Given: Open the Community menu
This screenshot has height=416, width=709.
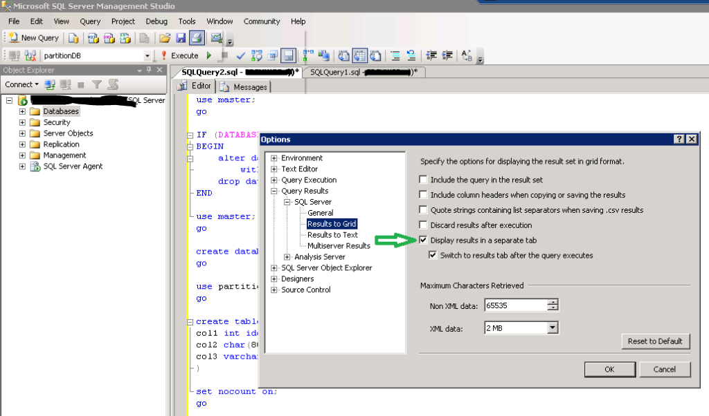Looking at the screenshot, I should point(262,21).
